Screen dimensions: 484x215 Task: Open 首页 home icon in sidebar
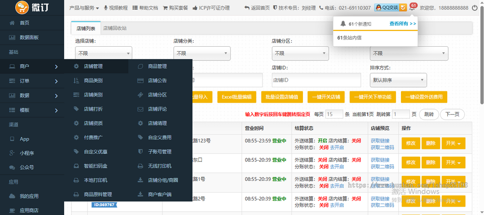[12, 23]
